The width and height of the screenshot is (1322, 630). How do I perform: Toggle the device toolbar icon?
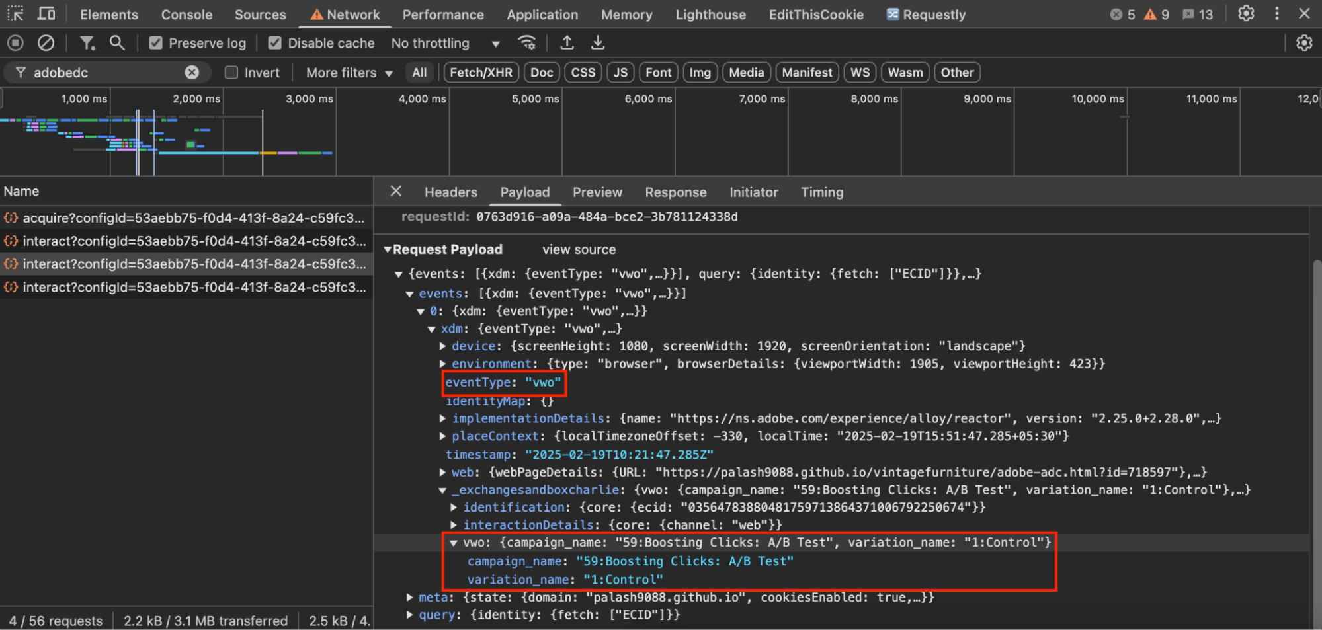pyautogui.click(x=46, y=14)
